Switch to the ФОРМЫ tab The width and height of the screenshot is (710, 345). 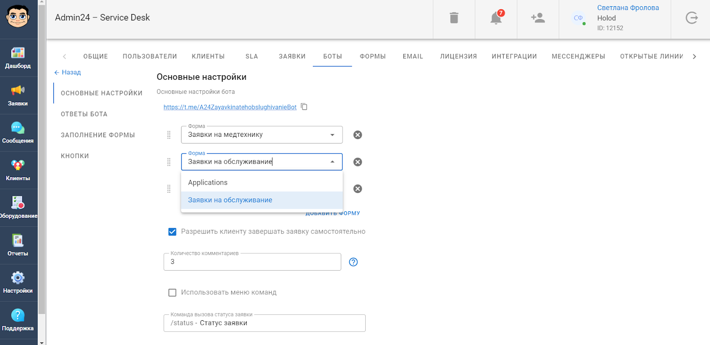372,56
